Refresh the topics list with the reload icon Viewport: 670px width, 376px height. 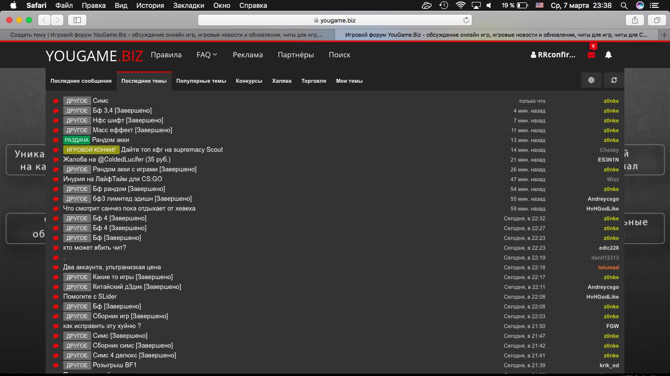614,80
